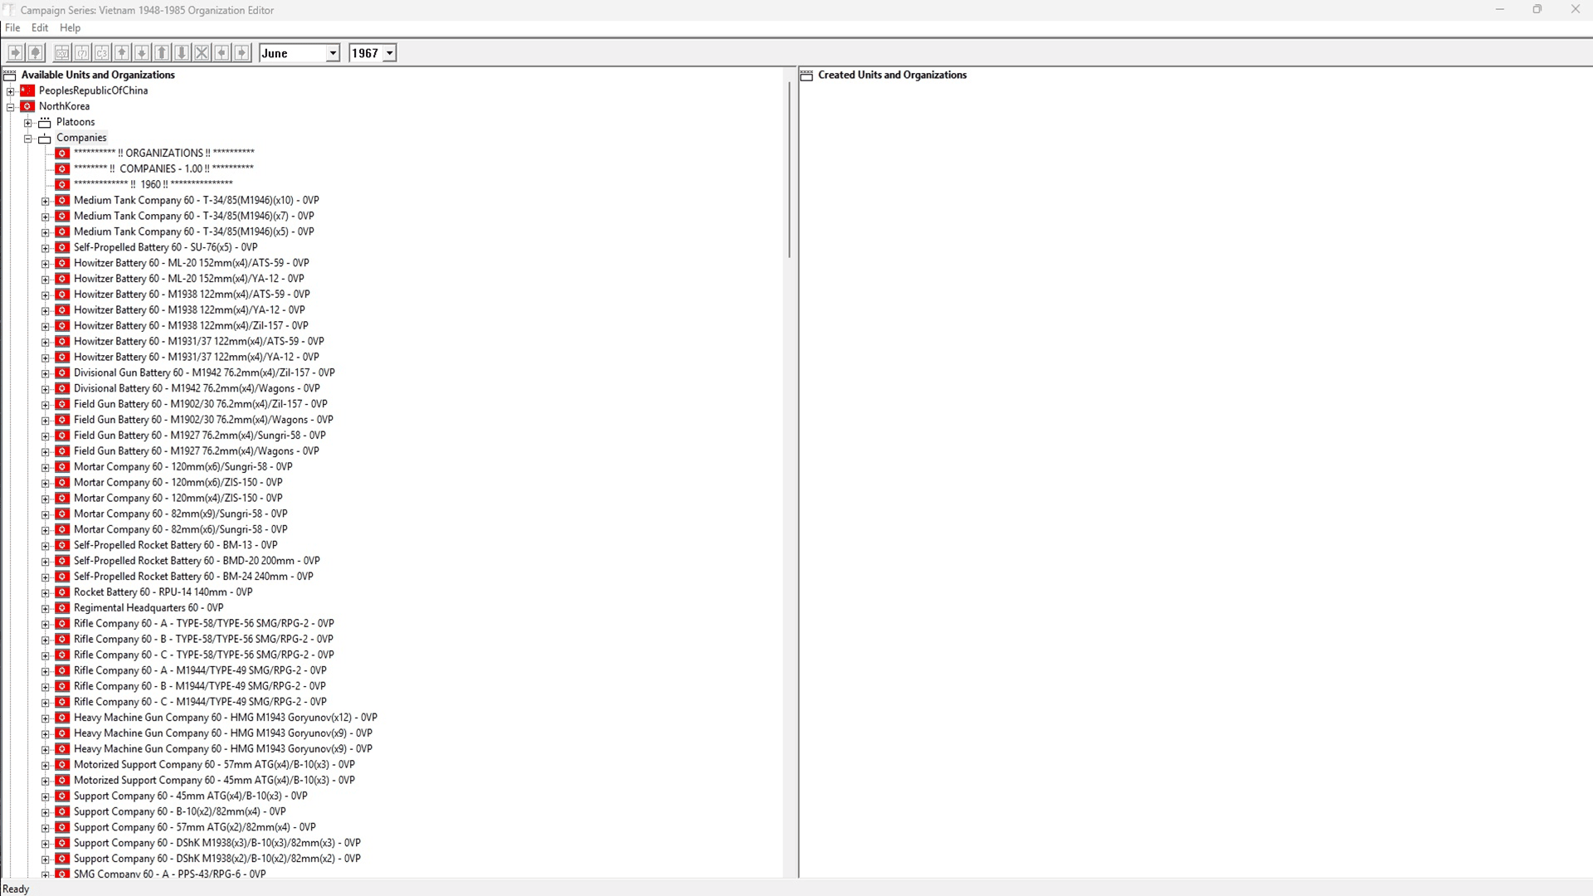
Task: Collapse the Companies folder
Action: [28, 139]
